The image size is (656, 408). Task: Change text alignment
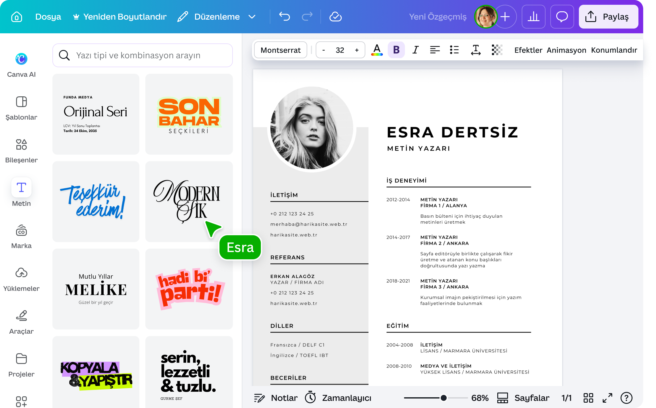(435, 50)
